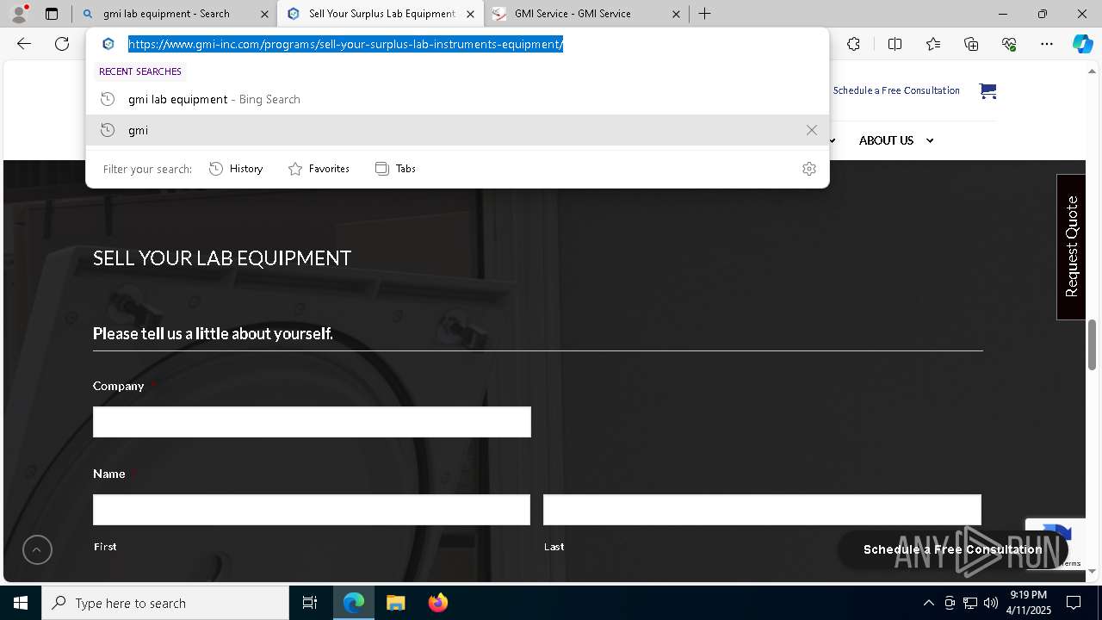Click the floating 'Schedule a Free Consultation' button
The height and width of the screenshot is (620, 1102).
953,549
